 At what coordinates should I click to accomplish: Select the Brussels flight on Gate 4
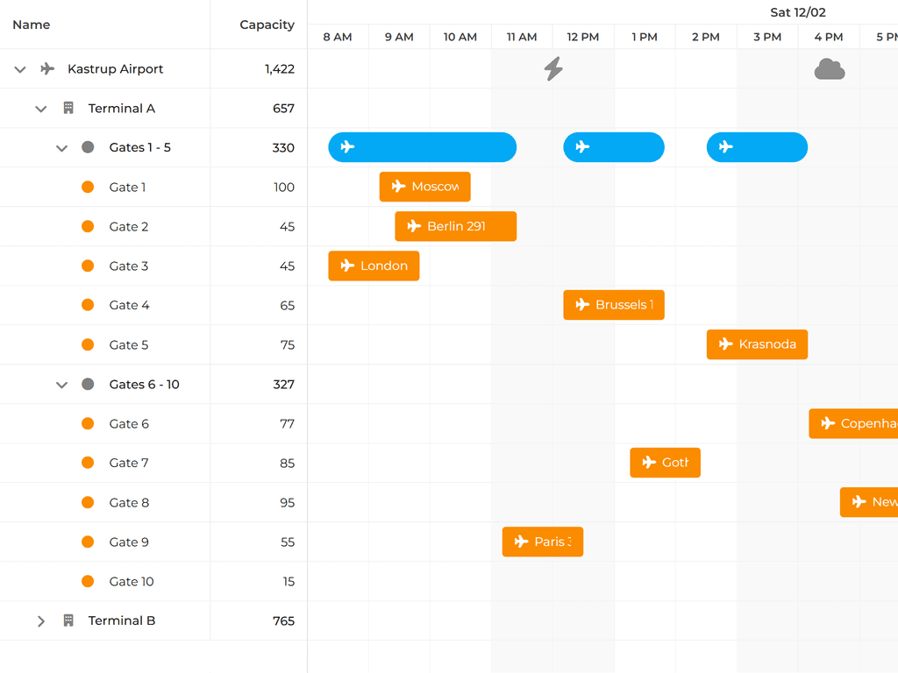pyautogui.click(x=614, y=305)
